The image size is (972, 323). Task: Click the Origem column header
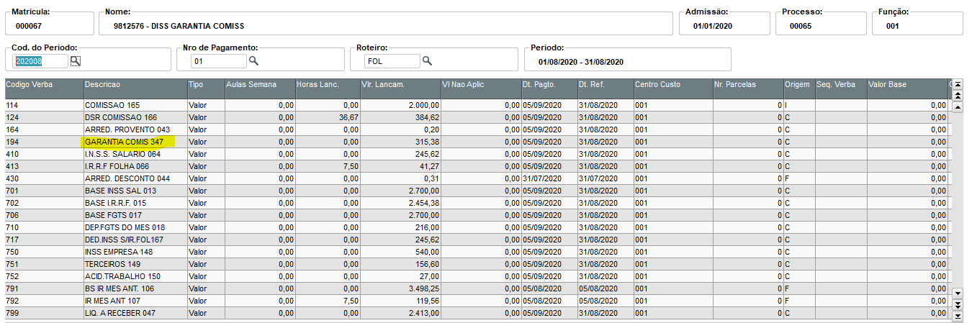click(799, 89)
